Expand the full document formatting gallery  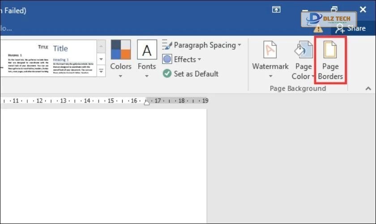[x=102, y=71]
